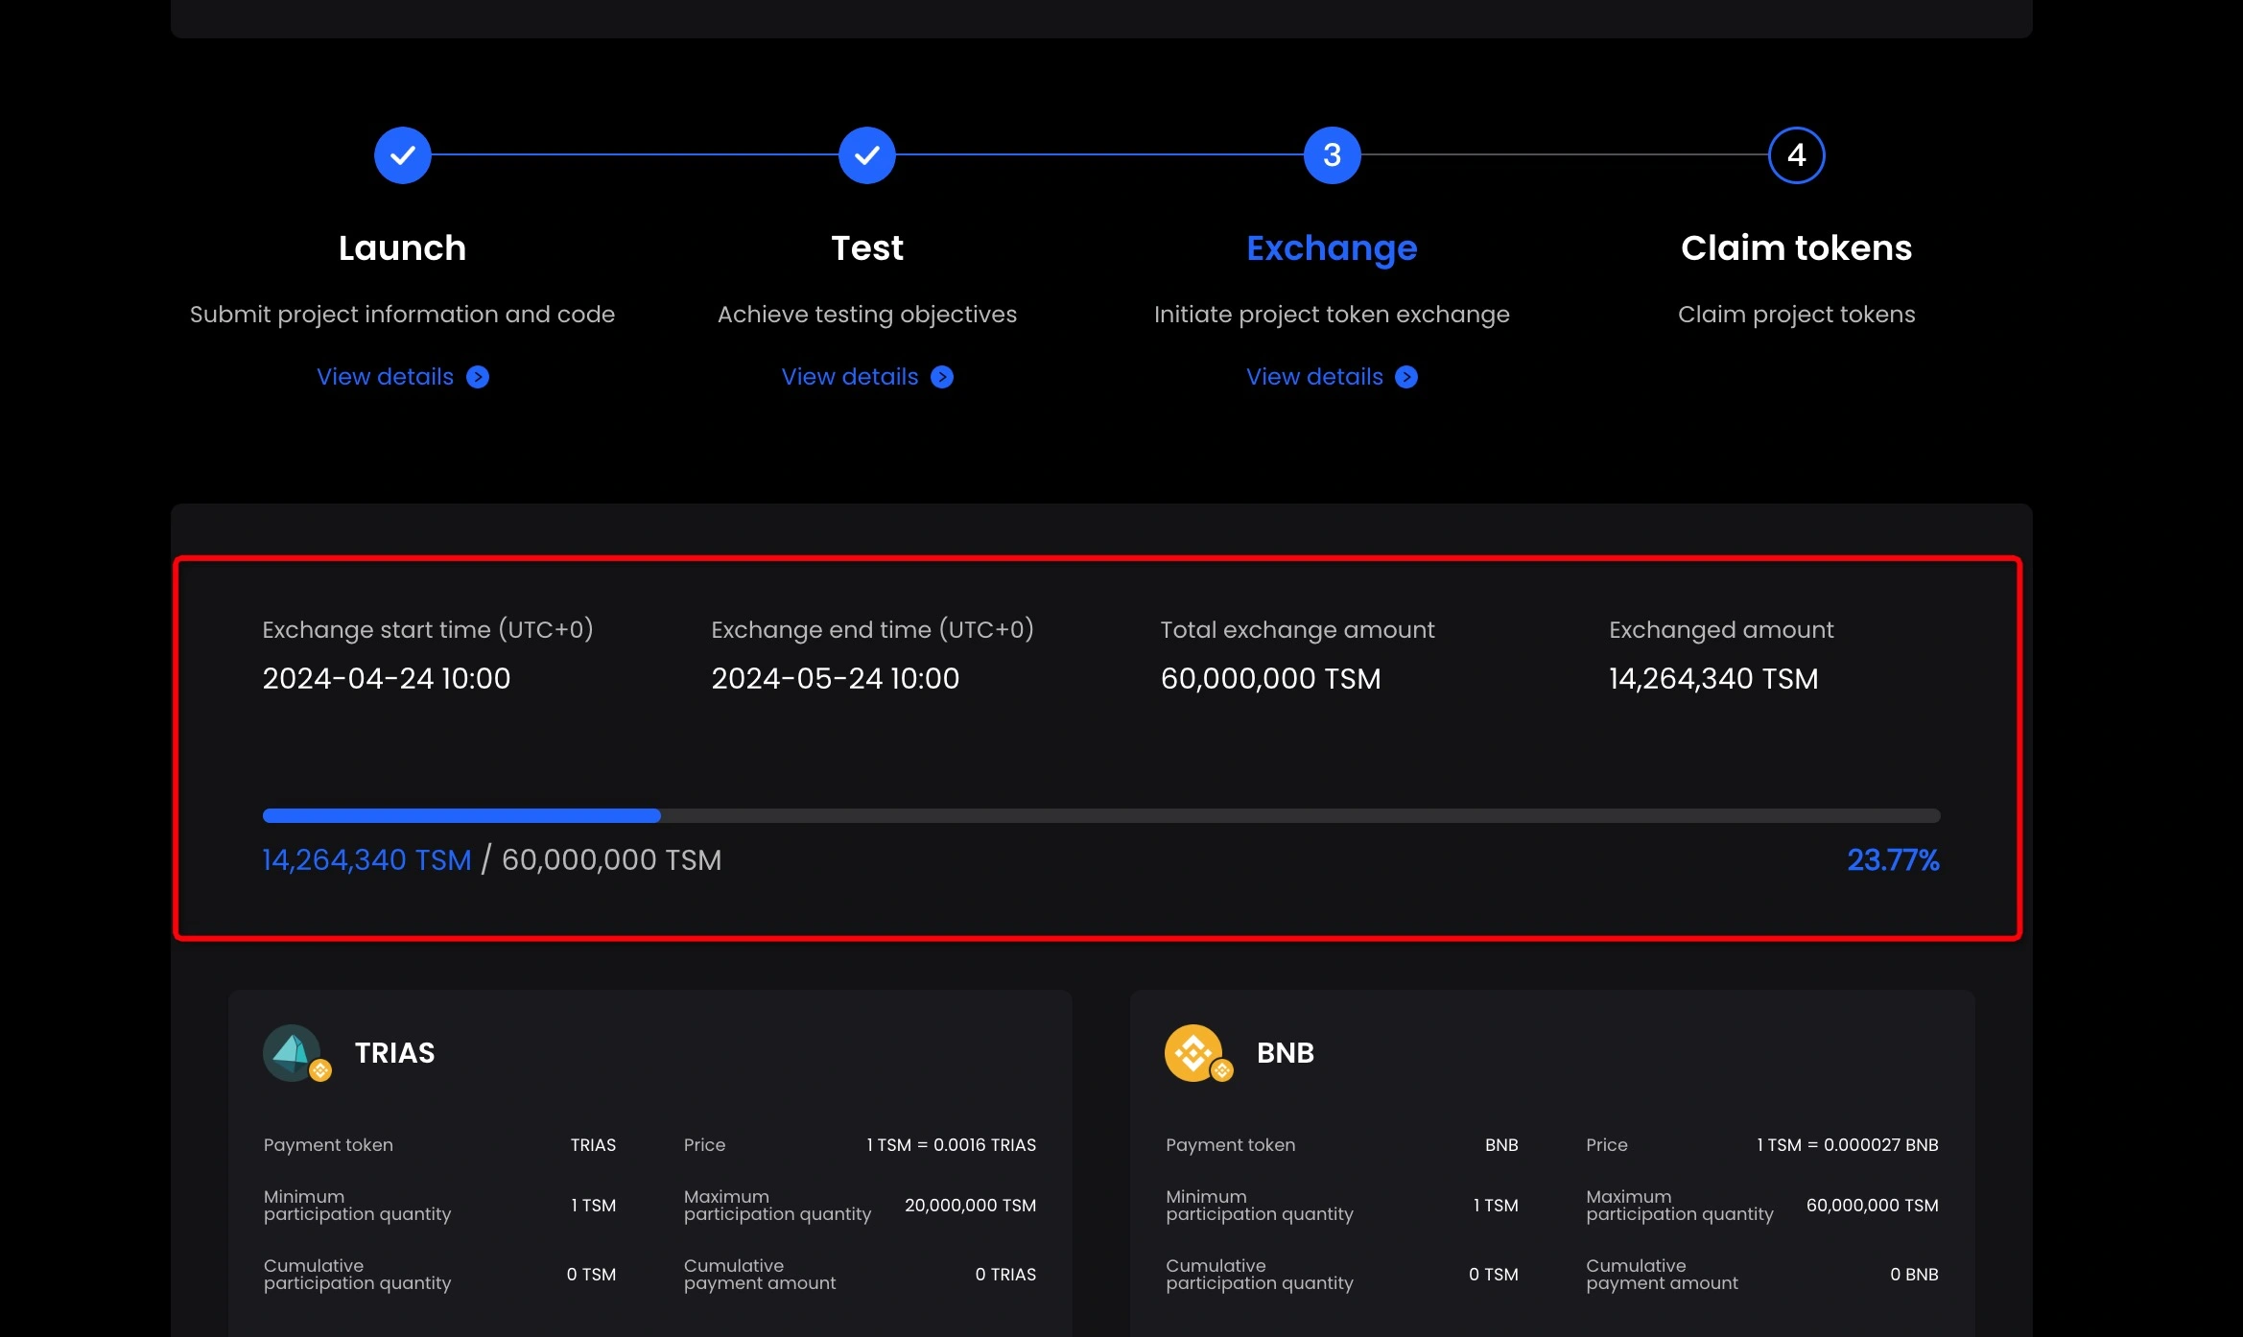
Task: Click the Test step checkmark circle
Action: point(866,155)
